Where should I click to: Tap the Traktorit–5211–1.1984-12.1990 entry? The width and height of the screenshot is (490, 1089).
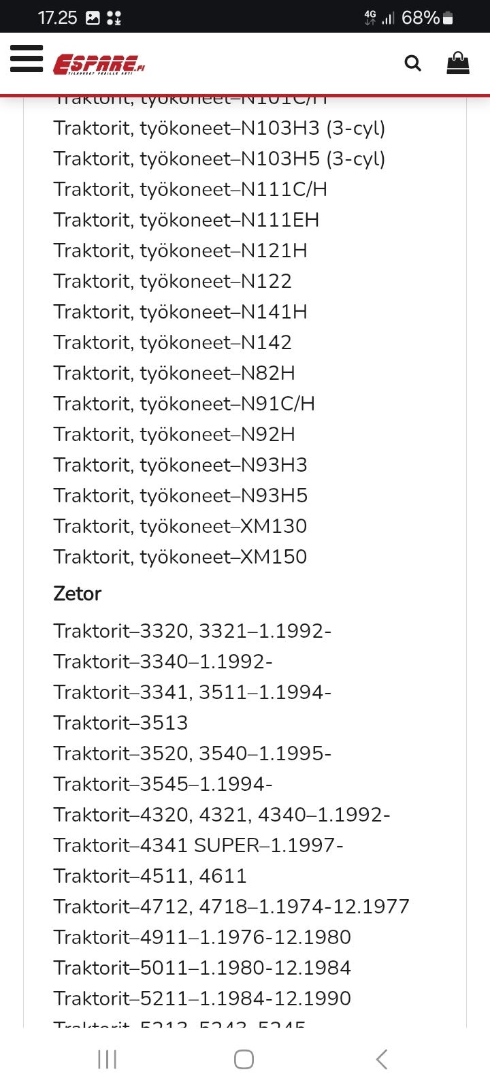(202, 998)
